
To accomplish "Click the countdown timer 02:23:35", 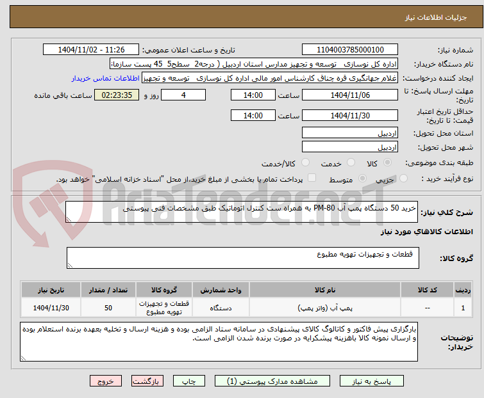I will pos(117,95).
